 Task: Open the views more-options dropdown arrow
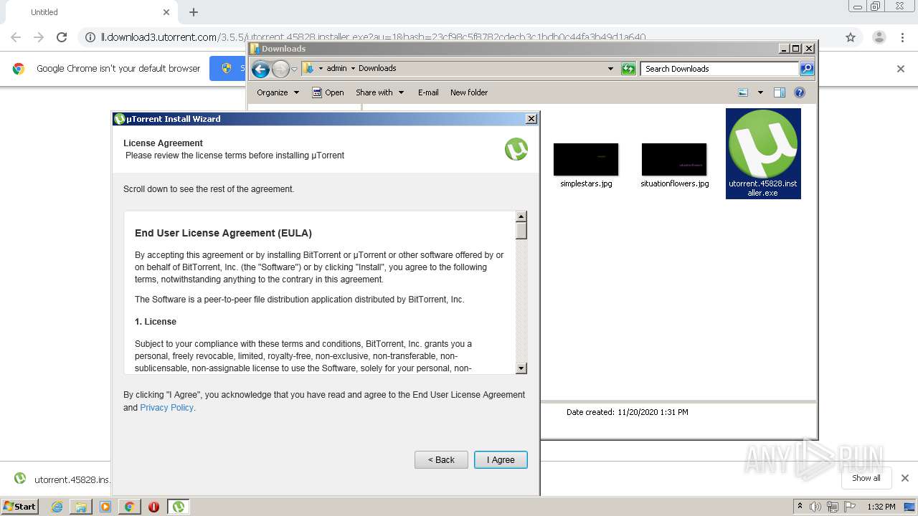(760, 92)
